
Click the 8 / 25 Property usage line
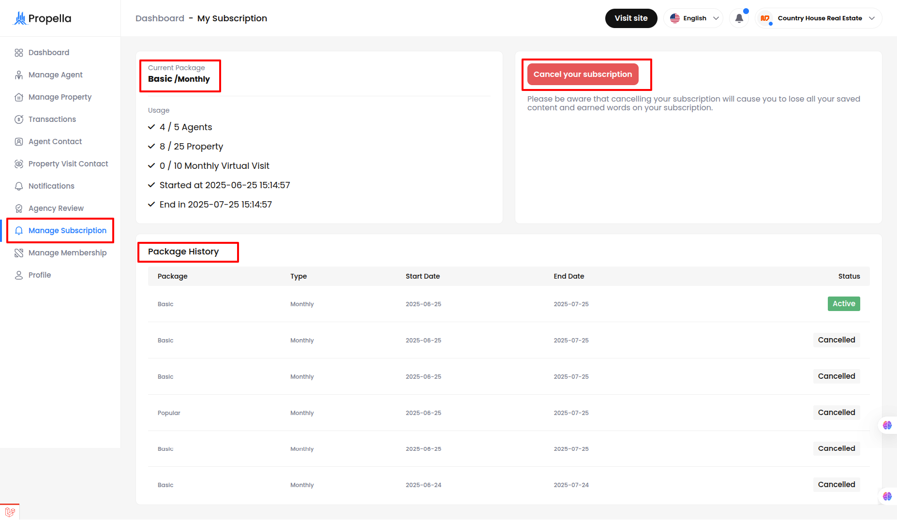tap(191, 147)
